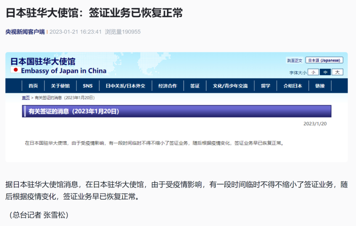Click the 字体大小 label
This screenshot has height=226, width=356.
coord(298,72)
